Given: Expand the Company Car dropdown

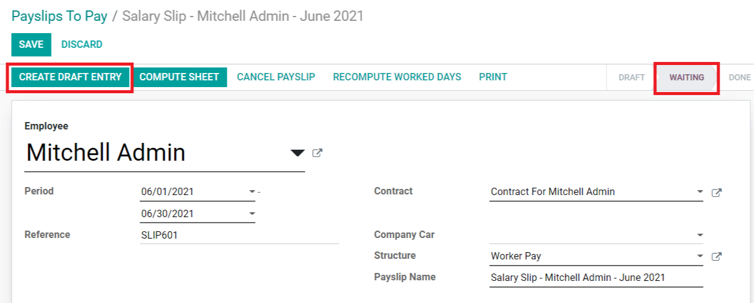Looking at the screenshot, I should (x=700, y=235).
